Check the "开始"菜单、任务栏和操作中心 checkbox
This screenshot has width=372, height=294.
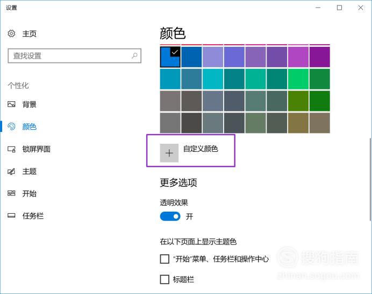164,259
